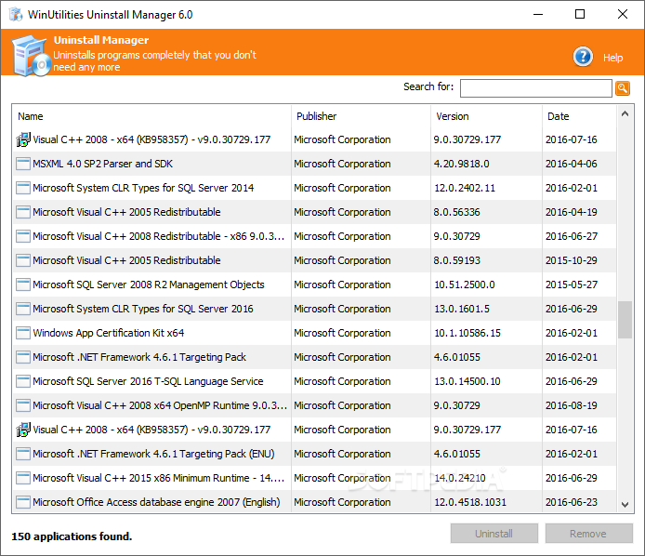
Task: Click the orange search magnifier button
Action: coord(623,88)
